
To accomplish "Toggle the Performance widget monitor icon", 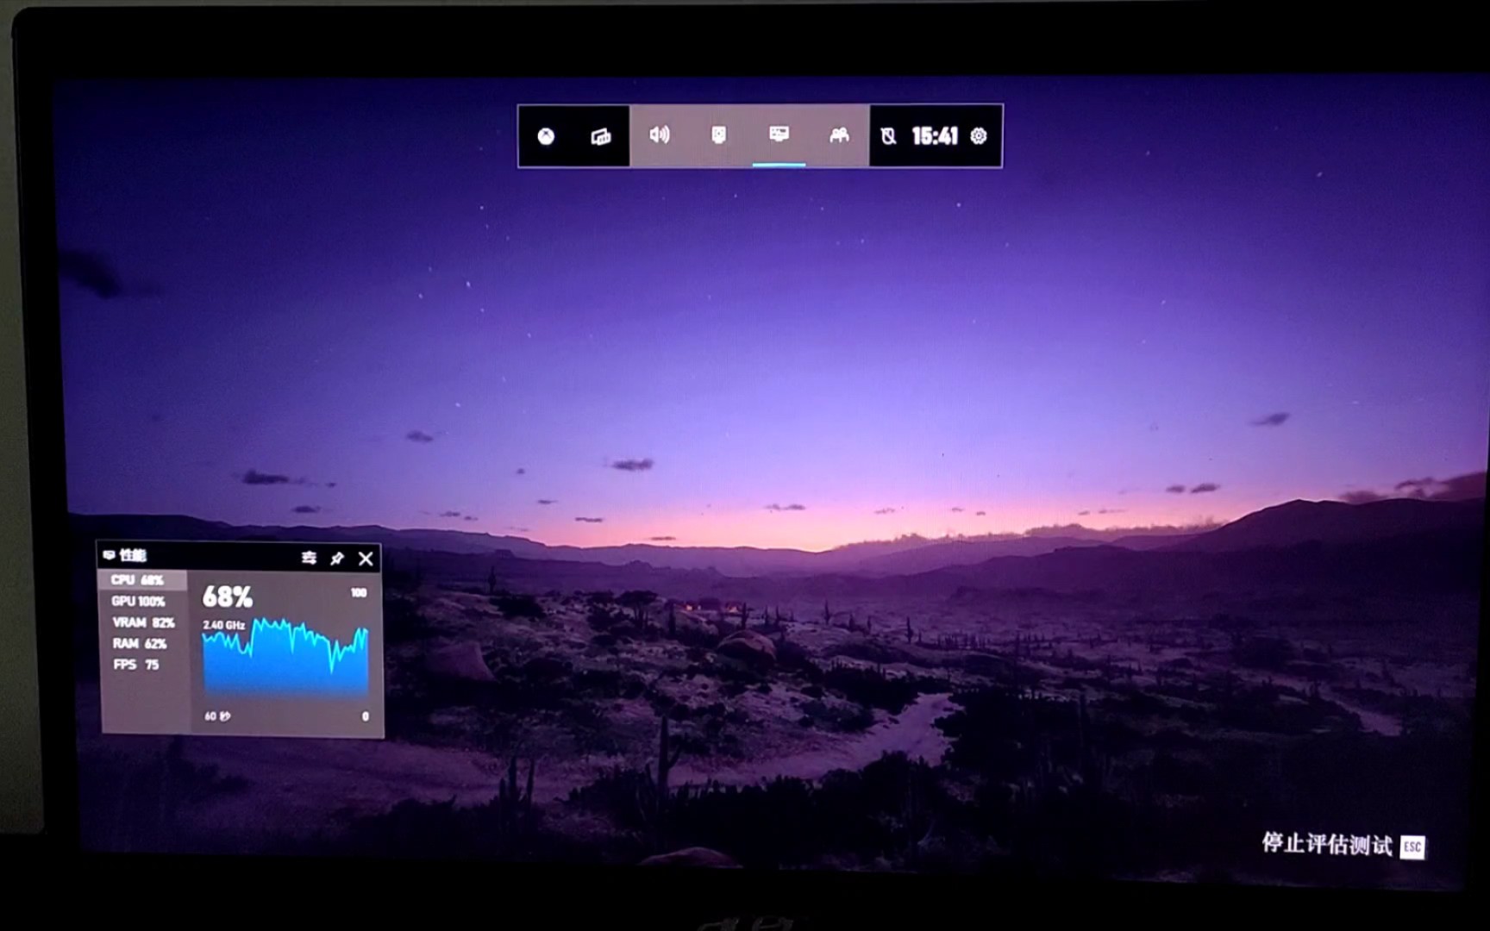I will pyautogui.click(x=779, y=134).
